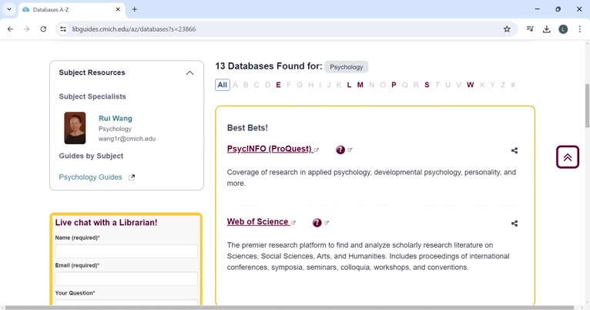
Task: Open the PsycINFO (ProQuest) link
Action: coord(270,149)
